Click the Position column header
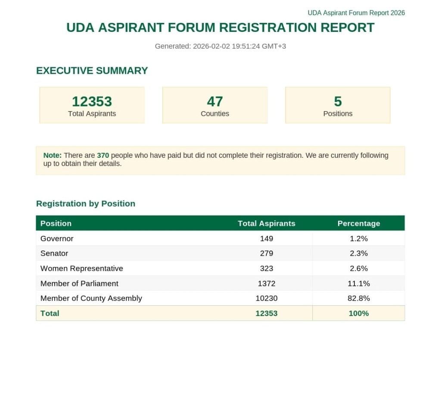Viewport: 441px width, 401px height. (x=56, y=223)
